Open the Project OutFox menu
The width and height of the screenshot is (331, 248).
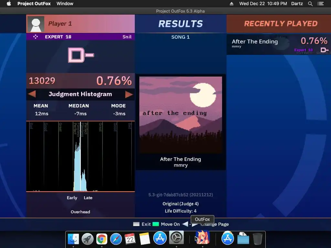click(x=34, y=4)
